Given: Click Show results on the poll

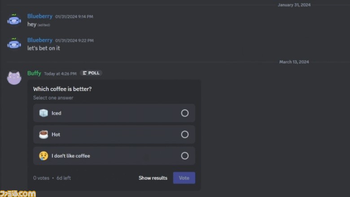Looking at the screenshot, I should (x=153, y=178).
